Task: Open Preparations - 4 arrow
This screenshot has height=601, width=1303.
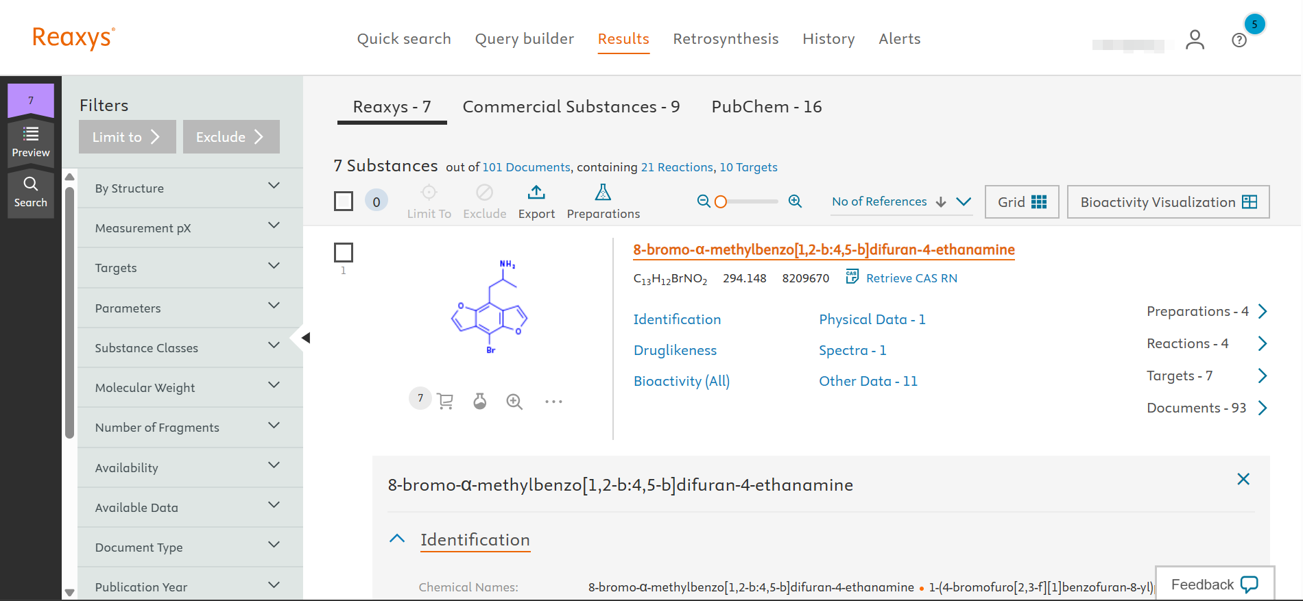Action: pos(1263,311)
